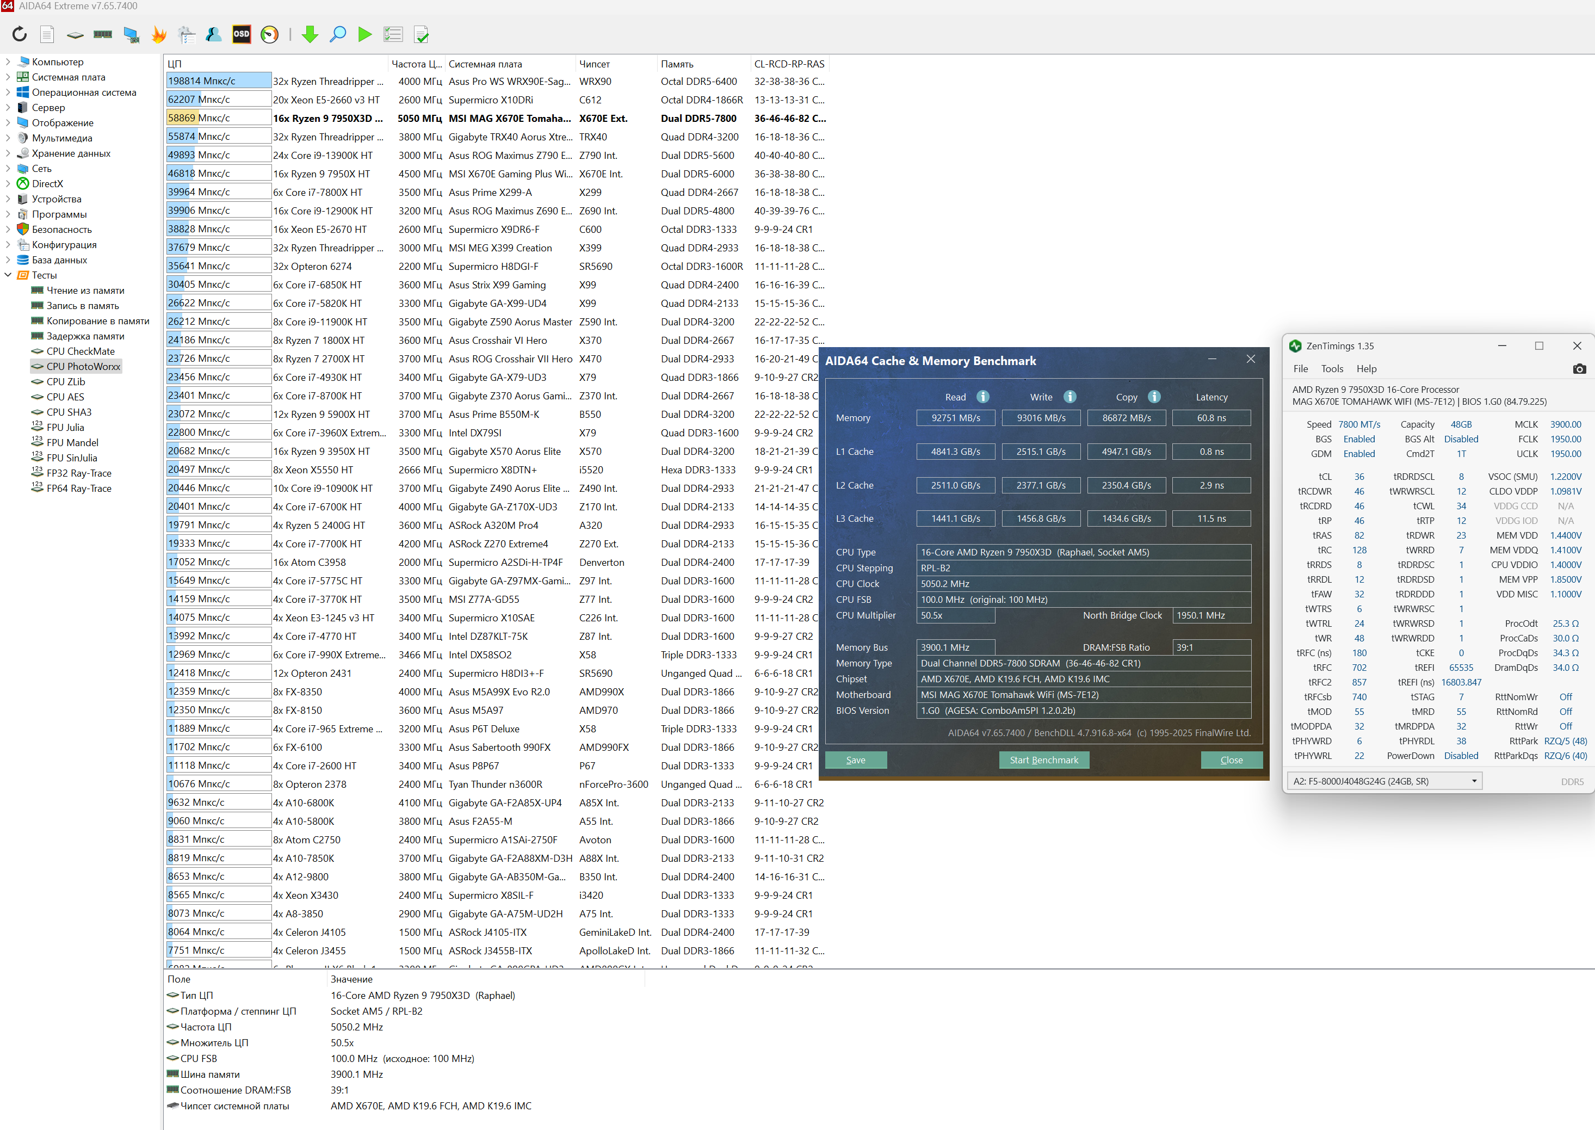Image resolution: width=1595 pixels, height=1130 pixels.
Task: Open the memory benchmark RAM icon
Action: click(103, 34)
